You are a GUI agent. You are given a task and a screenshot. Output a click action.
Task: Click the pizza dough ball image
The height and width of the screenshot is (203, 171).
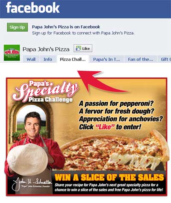pyautogui.click(x=27, y=159)
